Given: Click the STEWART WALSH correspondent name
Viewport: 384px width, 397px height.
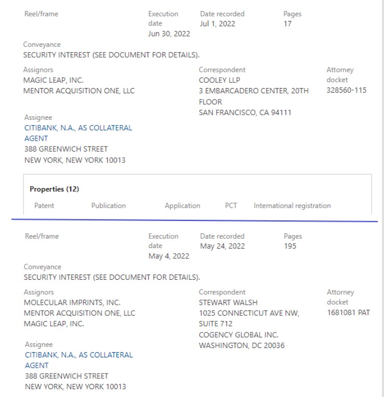Looking at the screenshot, I should point(228,303).
